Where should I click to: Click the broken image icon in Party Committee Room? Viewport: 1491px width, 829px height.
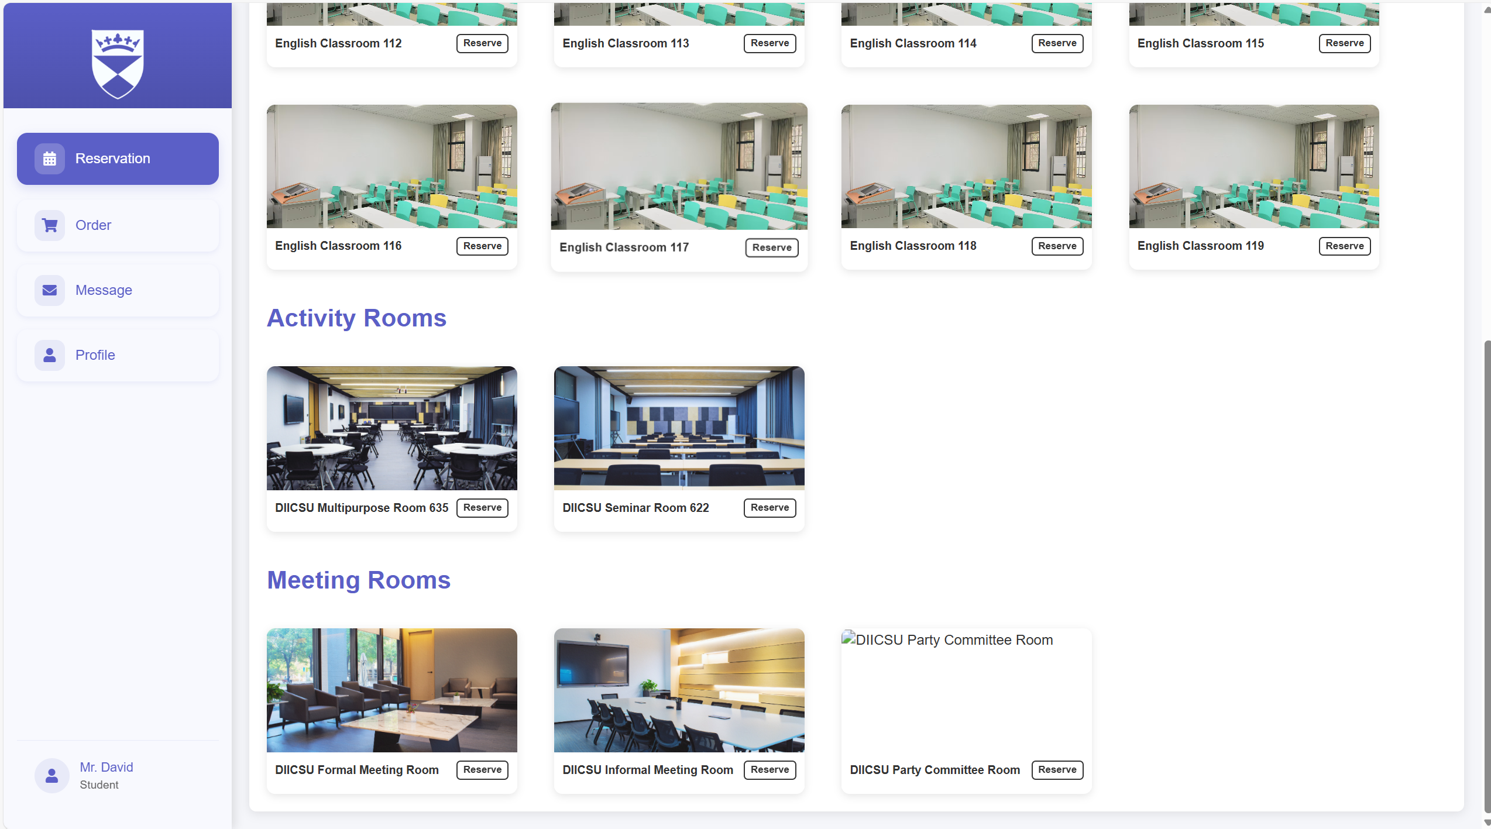click(850, 639)
